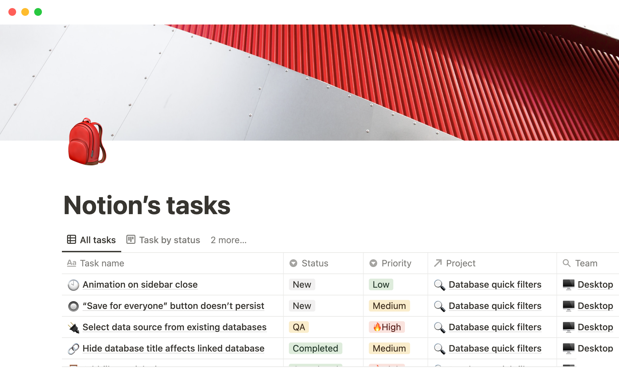619x387 pixels.
Task: Click the Priority column header icon
Action: click(x=373, y=263)
